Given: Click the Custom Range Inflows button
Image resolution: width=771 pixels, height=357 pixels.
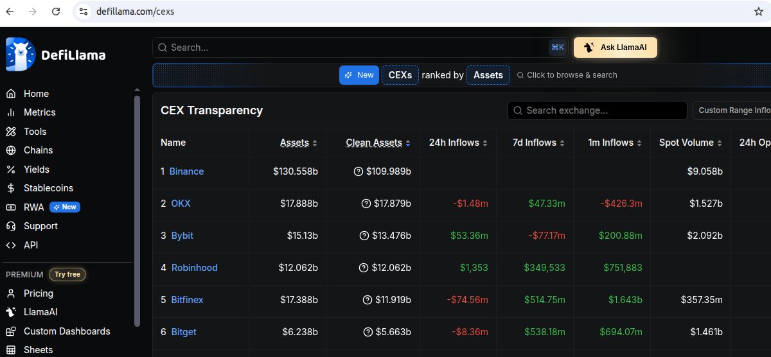Looking at the screenshot, I should (732, 110).
